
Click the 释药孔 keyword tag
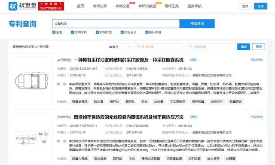130,101
